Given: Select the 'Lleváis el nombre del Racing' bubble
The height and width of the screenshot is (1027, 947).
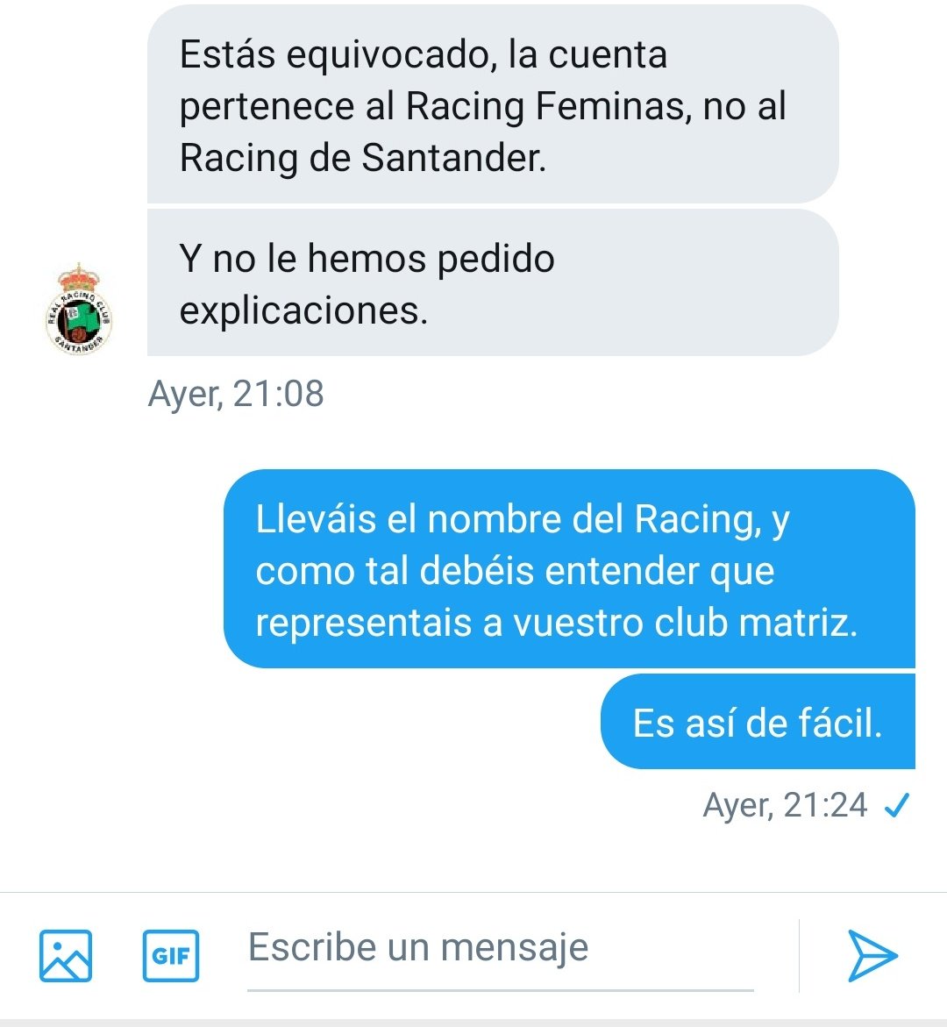Looking at the screenshot, I should pos(569,568).
